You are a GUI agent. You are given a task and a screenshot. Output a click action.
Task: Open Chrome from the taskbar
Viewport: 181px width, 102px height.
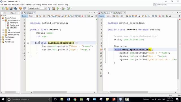pos(75,99)
